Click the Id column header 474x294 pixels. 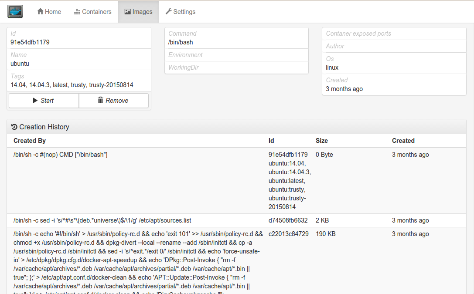(x=271, y=141)
